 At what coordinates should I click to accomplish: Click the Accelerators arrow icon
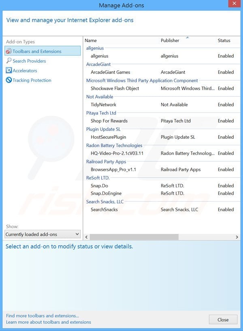click(9, 70)
